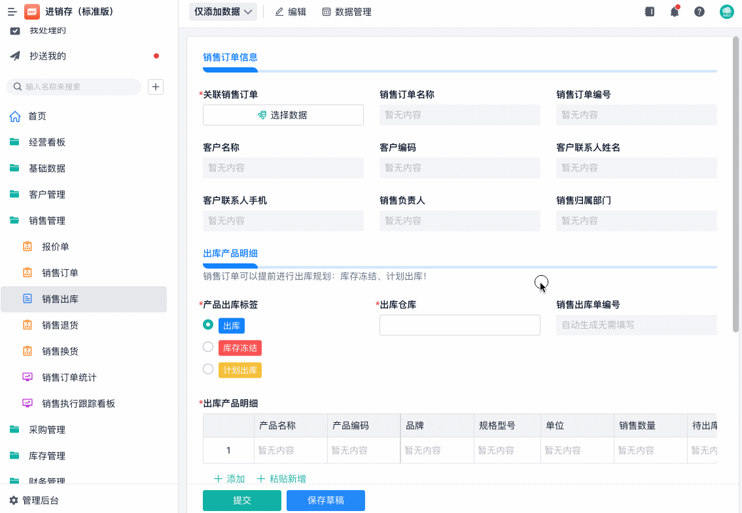Switch to the 出库产品明细 tab heading
The height and width of the screenshot is (513, 742).
click(230, 254)
